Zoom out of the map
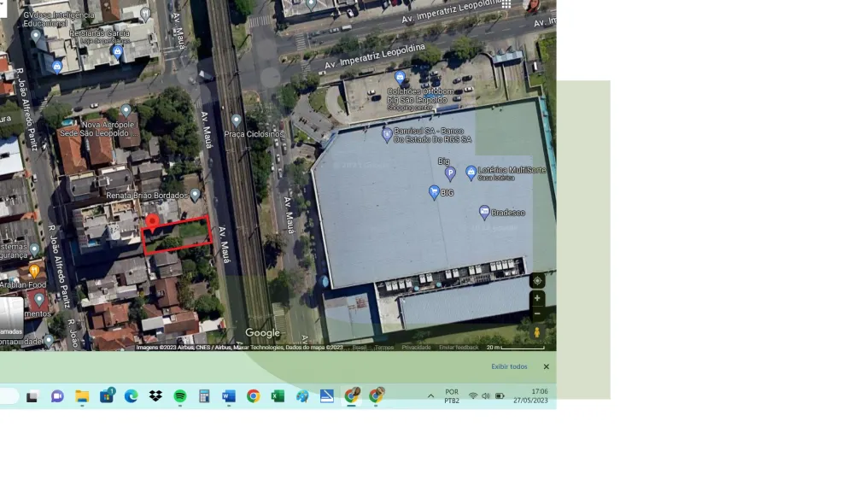 click(537, 313)
